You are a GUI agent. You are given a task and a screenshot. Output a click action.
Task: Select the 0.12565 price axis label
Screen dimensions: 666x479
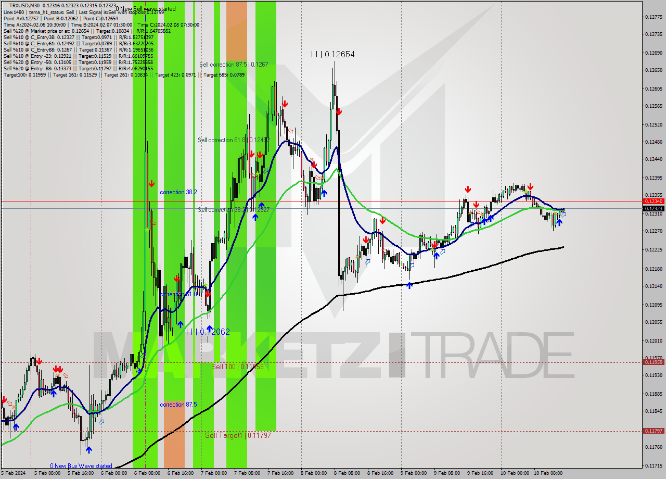coord(653,106)
